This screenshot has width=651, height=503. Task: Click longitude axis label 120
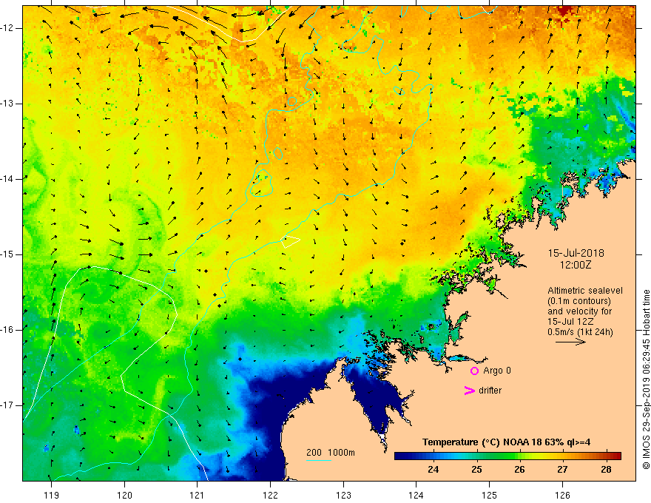[x=124, y=495]
